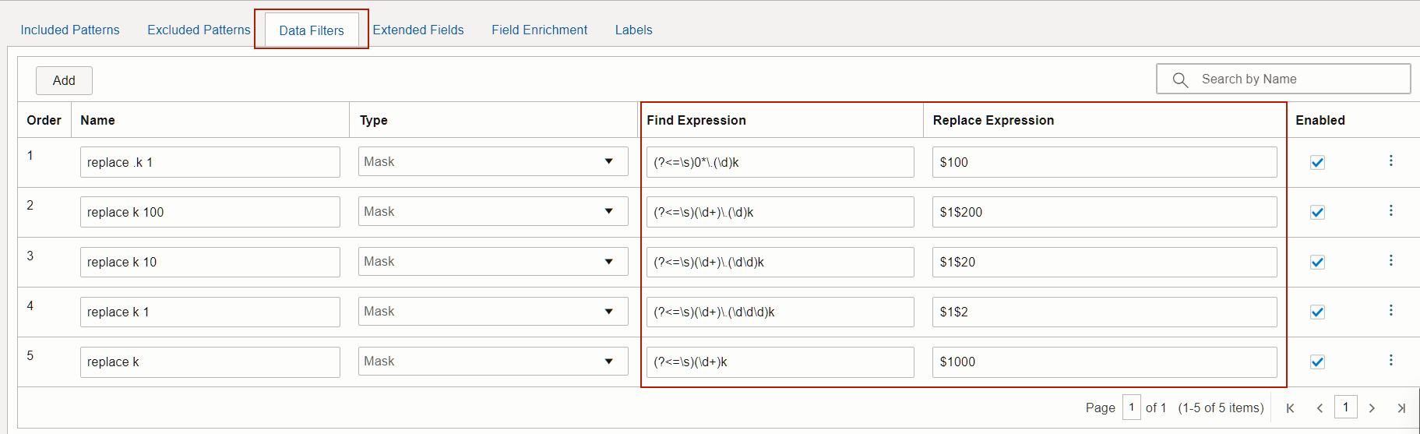
Task: Edit find expression '(?<=\s)0*\.(\d)k'
Action: click(780, 162)
